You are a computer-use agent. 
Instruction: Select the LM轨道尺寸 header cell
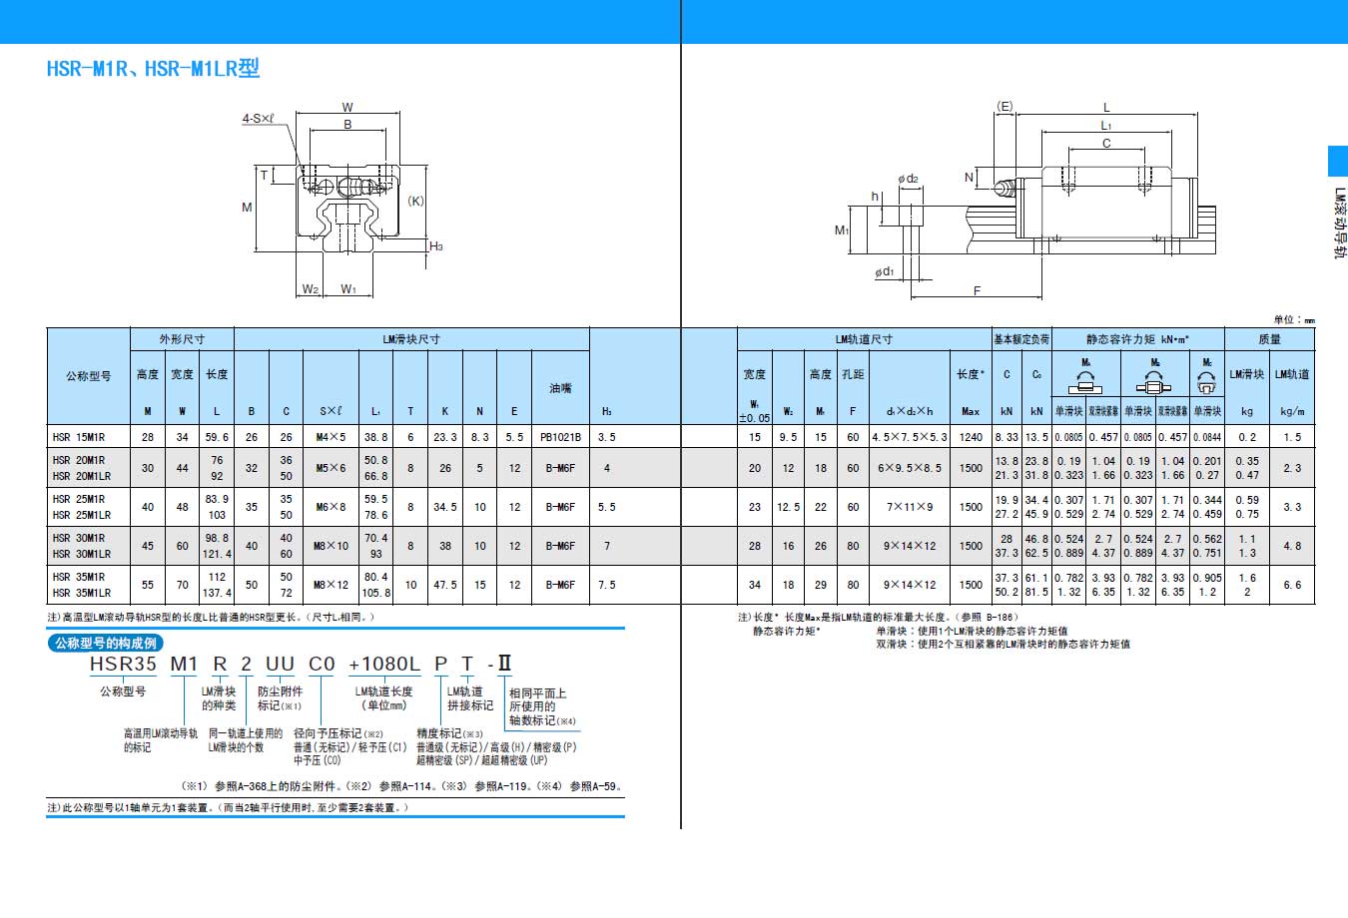click(x=864, y=339)
